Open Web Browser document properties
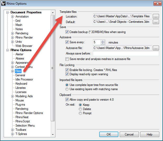 [24, 46]
